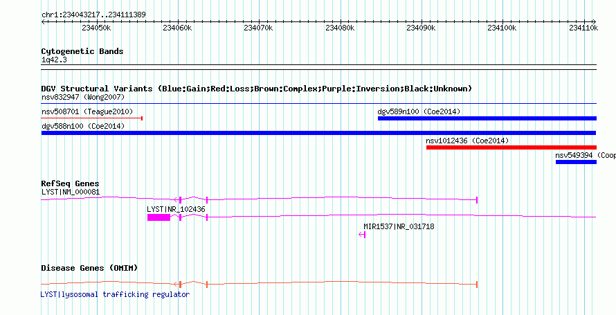Click the 234060k ruler tick label

[x=178, y=28]
